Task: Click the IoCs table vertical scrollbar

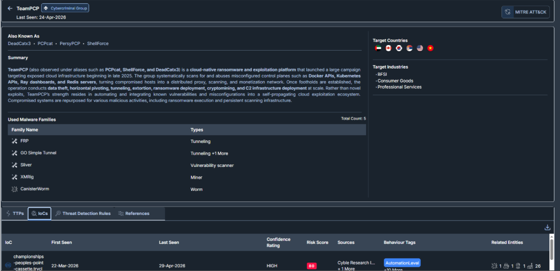Action: tap(552, 252)
